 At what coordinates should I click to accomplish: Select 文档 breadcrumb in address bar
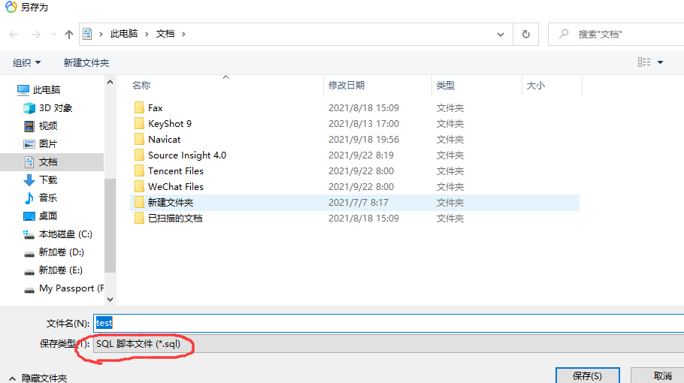click(165, 34)
